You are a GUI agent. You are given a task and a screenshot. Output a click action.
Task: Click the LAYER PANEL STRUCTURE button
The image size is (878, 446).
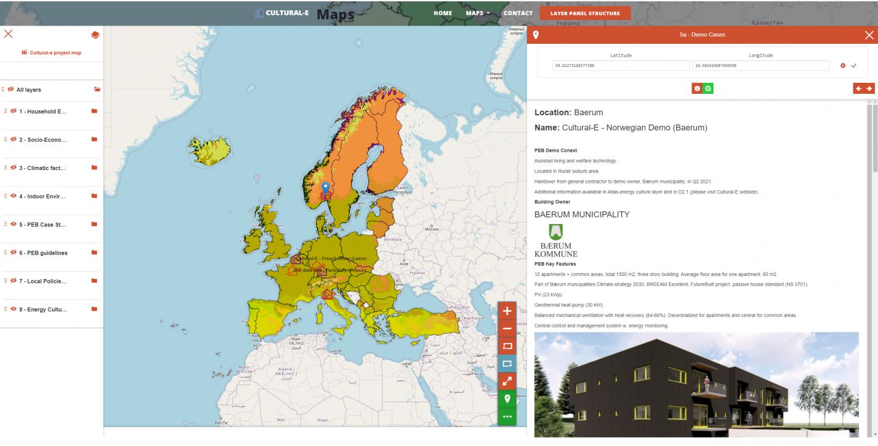[x=585, y=13]
